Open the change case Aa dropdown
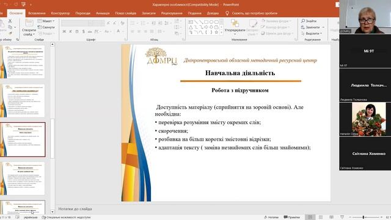Screen dimensions: 391x220 pos(108,31)
